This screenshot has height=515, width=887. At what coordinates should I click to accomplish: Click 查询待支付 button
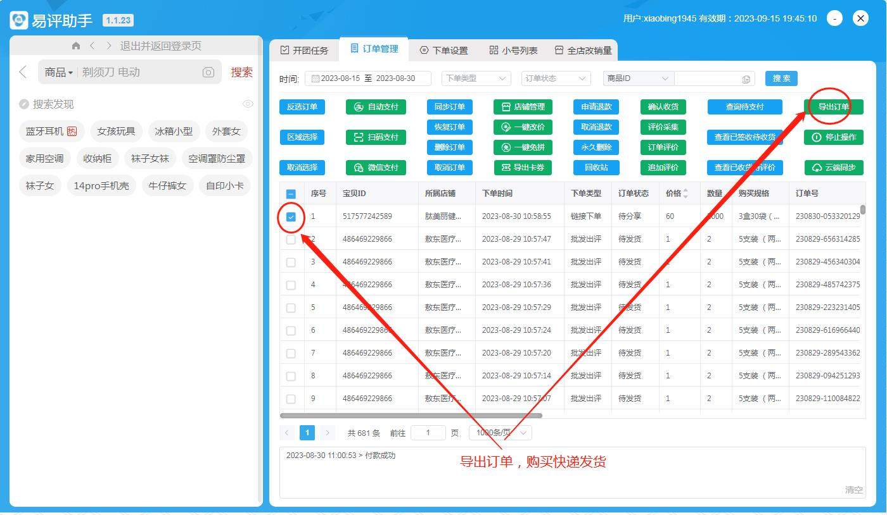(745, 107)
